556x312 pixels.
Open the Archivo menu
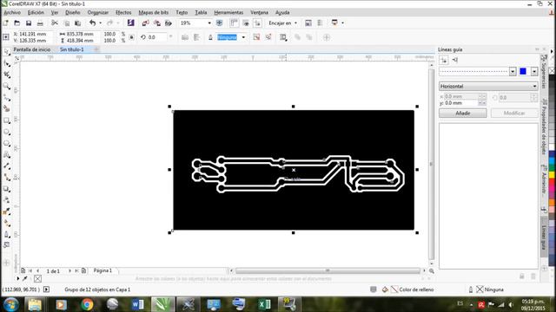12,12
